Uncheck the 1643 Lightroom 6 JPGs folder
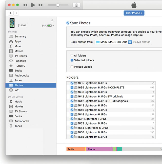Viewport: 162px width, 164px height. tap(72, 105)
